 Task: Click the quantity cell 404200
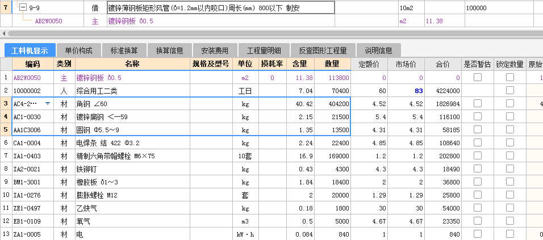[332, 104]
